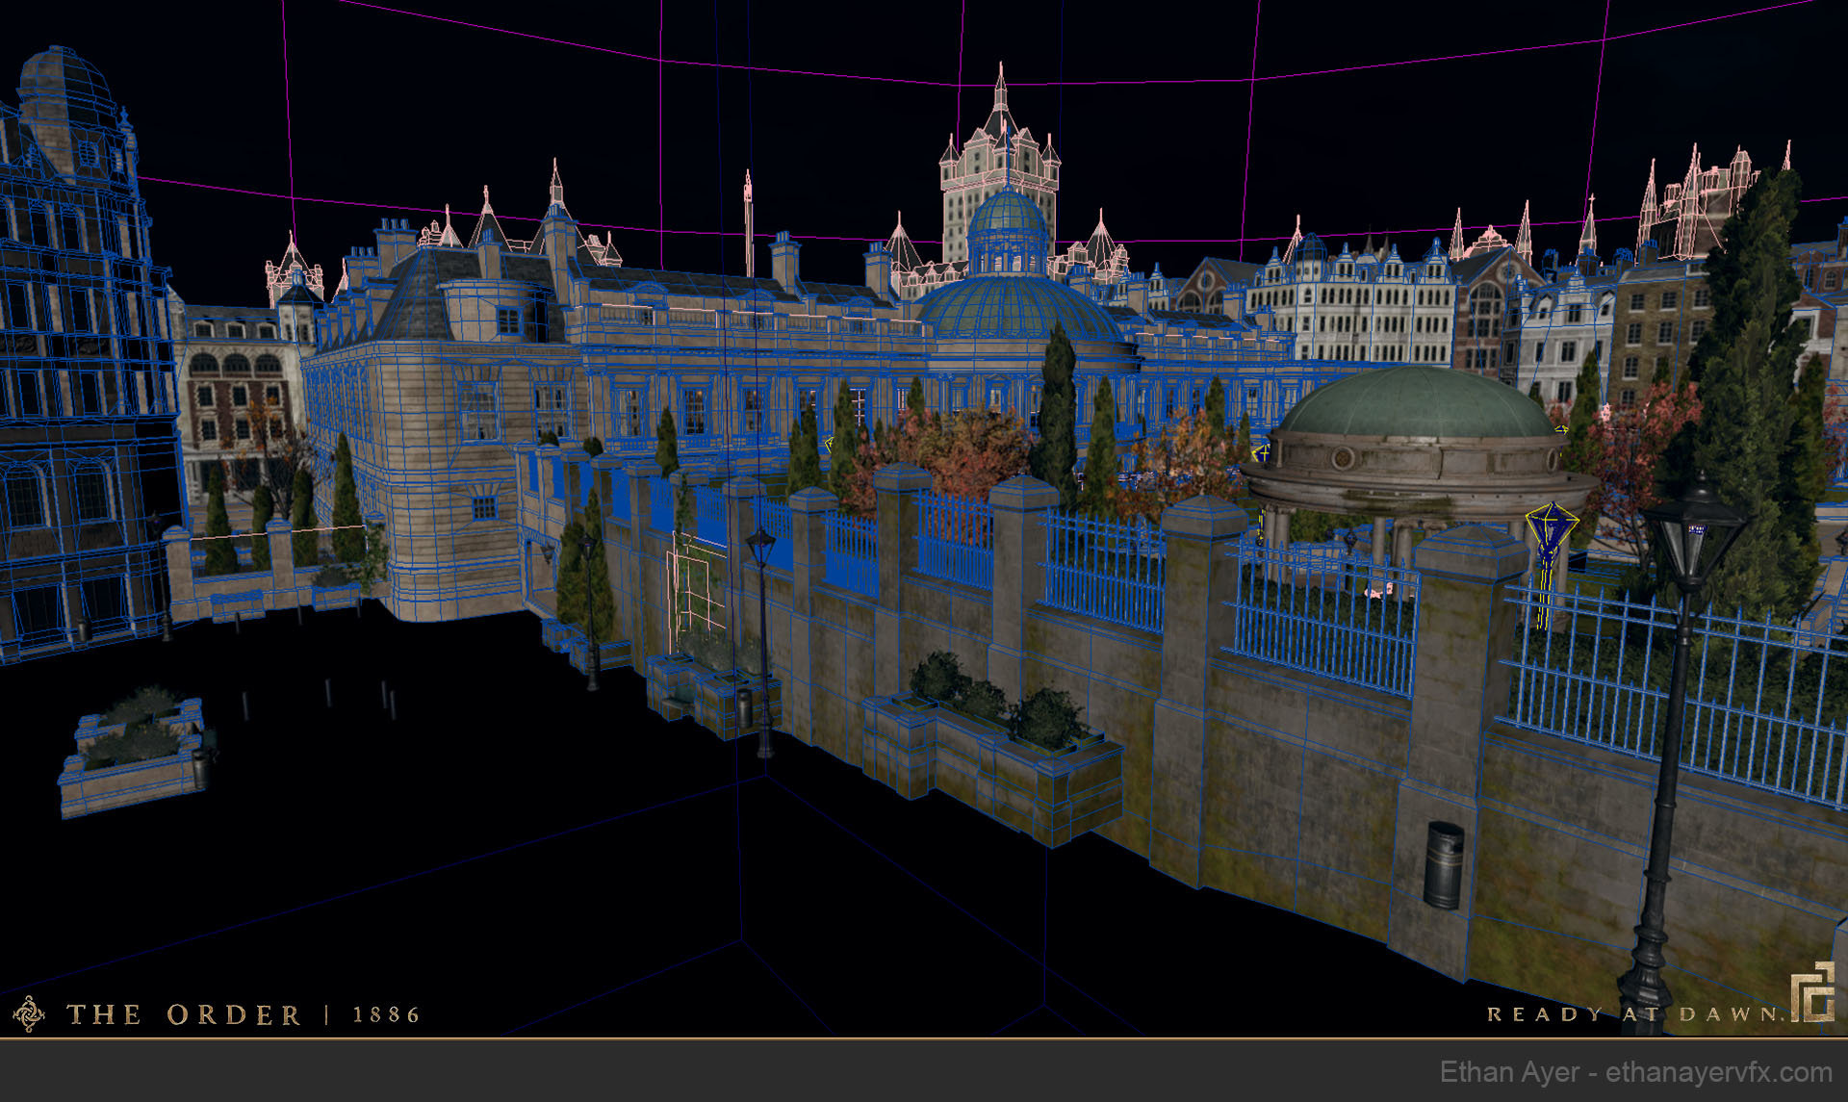Screen dimensions: 1848x1102
Task: Click the "1886" text
Action: (386, 1014)
